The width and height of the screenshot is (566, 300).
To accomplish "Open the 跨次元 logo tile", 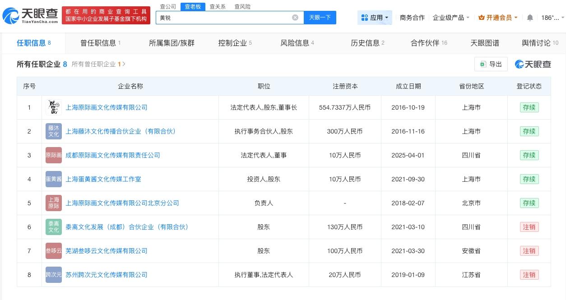I will [54, 275].
